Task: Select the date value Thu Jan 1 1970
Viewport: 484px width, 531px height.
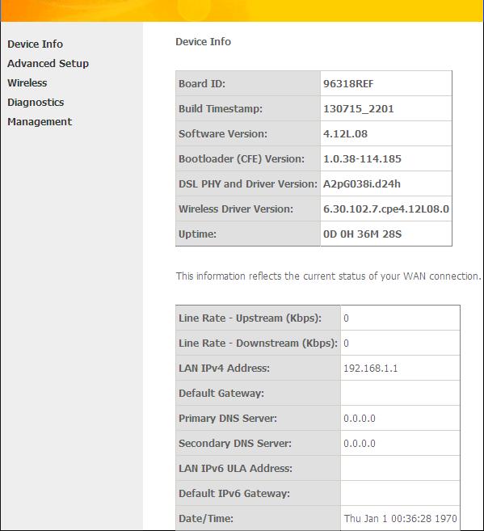Action: click(x=401, y=518)
